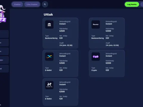The image size is (143, 107).
Task: Click Bankoverføring in the Revolut card
Action: [97, 38]
